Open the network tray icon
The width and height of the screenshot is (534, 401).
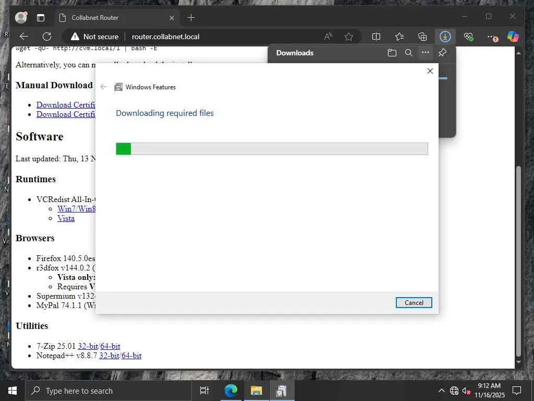click(454, 391)
